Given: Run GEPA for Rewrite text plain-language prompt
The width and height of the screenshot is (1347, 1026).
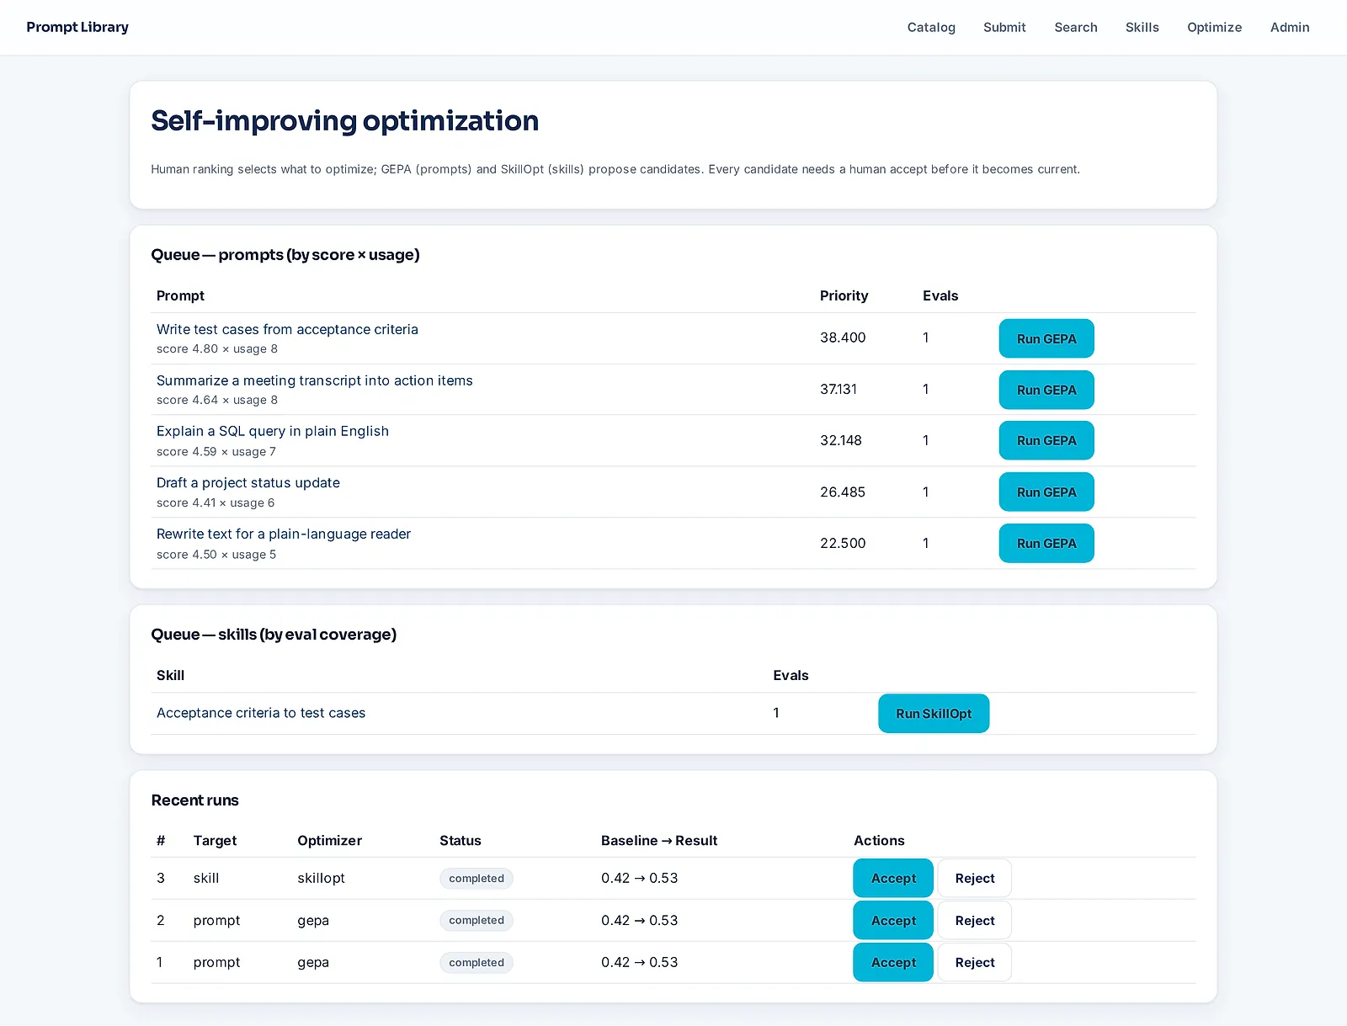Looking at the screenshot, I should [x=1046, y=543].
